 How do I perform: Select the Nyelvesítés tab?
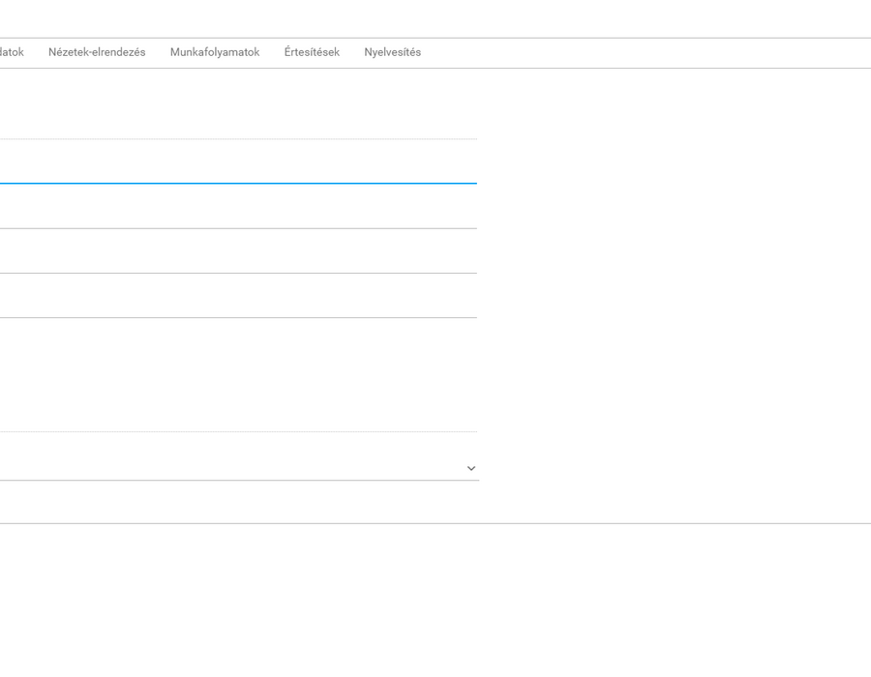[393, 52]
